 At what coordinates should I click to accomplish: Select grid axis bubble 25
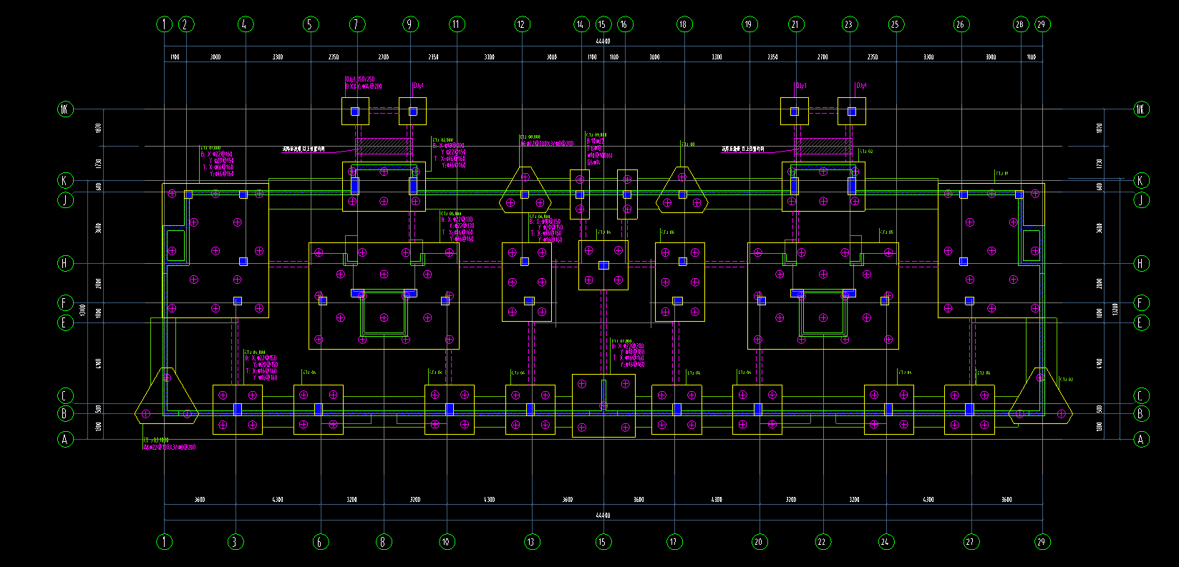(x=896, y=24)
